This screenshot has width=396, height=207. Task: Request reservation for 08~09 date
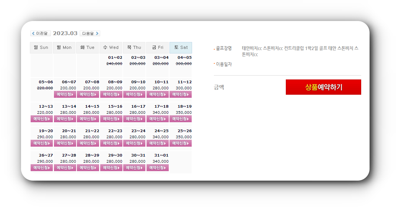coord(111,94)
